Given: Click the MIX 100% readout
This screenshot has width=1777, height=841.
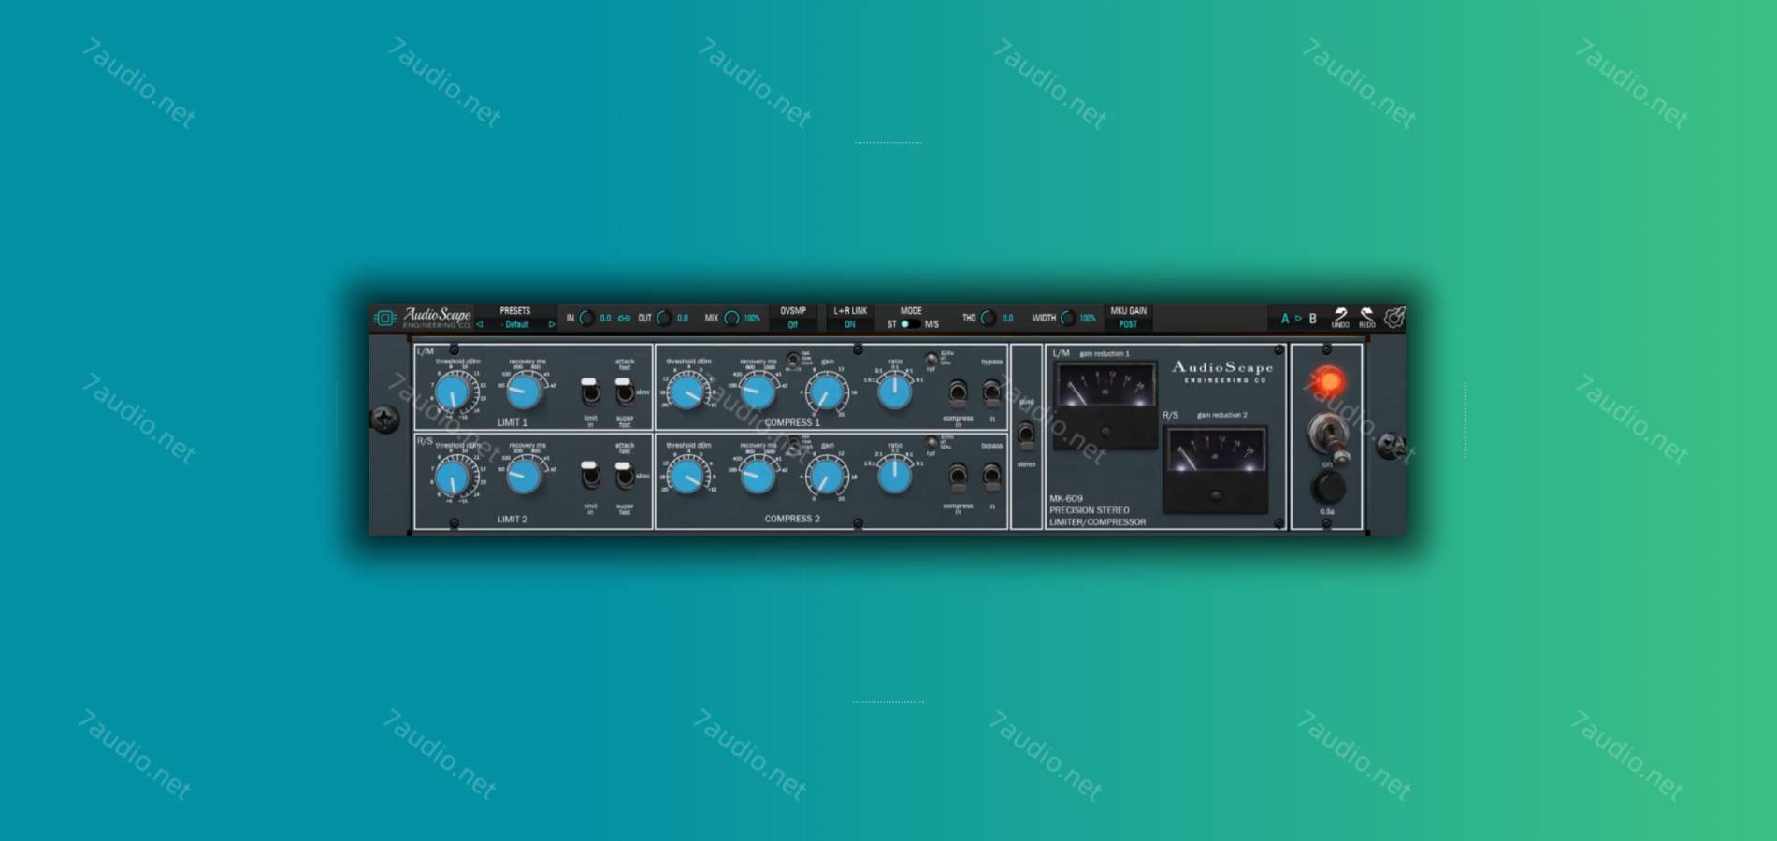Looking at the screenshot, I should point(752,319).
